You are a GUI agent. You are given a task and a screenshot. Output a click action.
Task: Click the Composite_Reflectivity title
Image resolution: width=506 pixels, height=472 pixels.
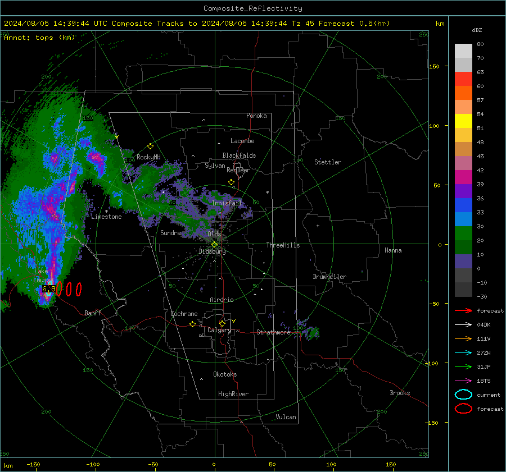click(x=253, y=8)
